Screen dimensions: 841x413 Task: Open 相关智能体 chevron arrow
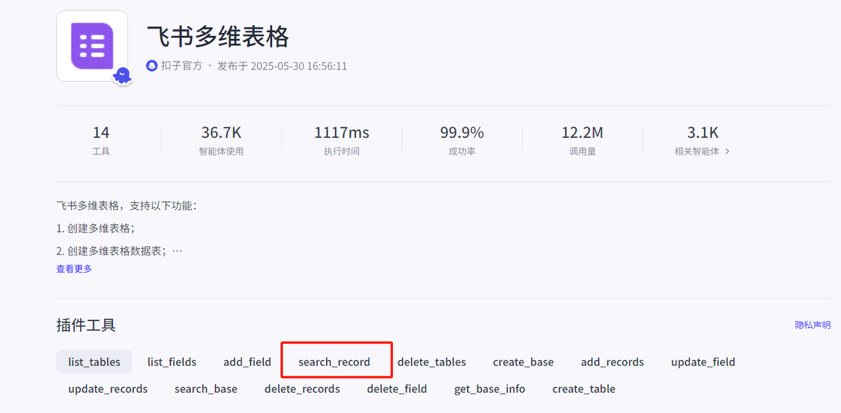pos(727,152)
